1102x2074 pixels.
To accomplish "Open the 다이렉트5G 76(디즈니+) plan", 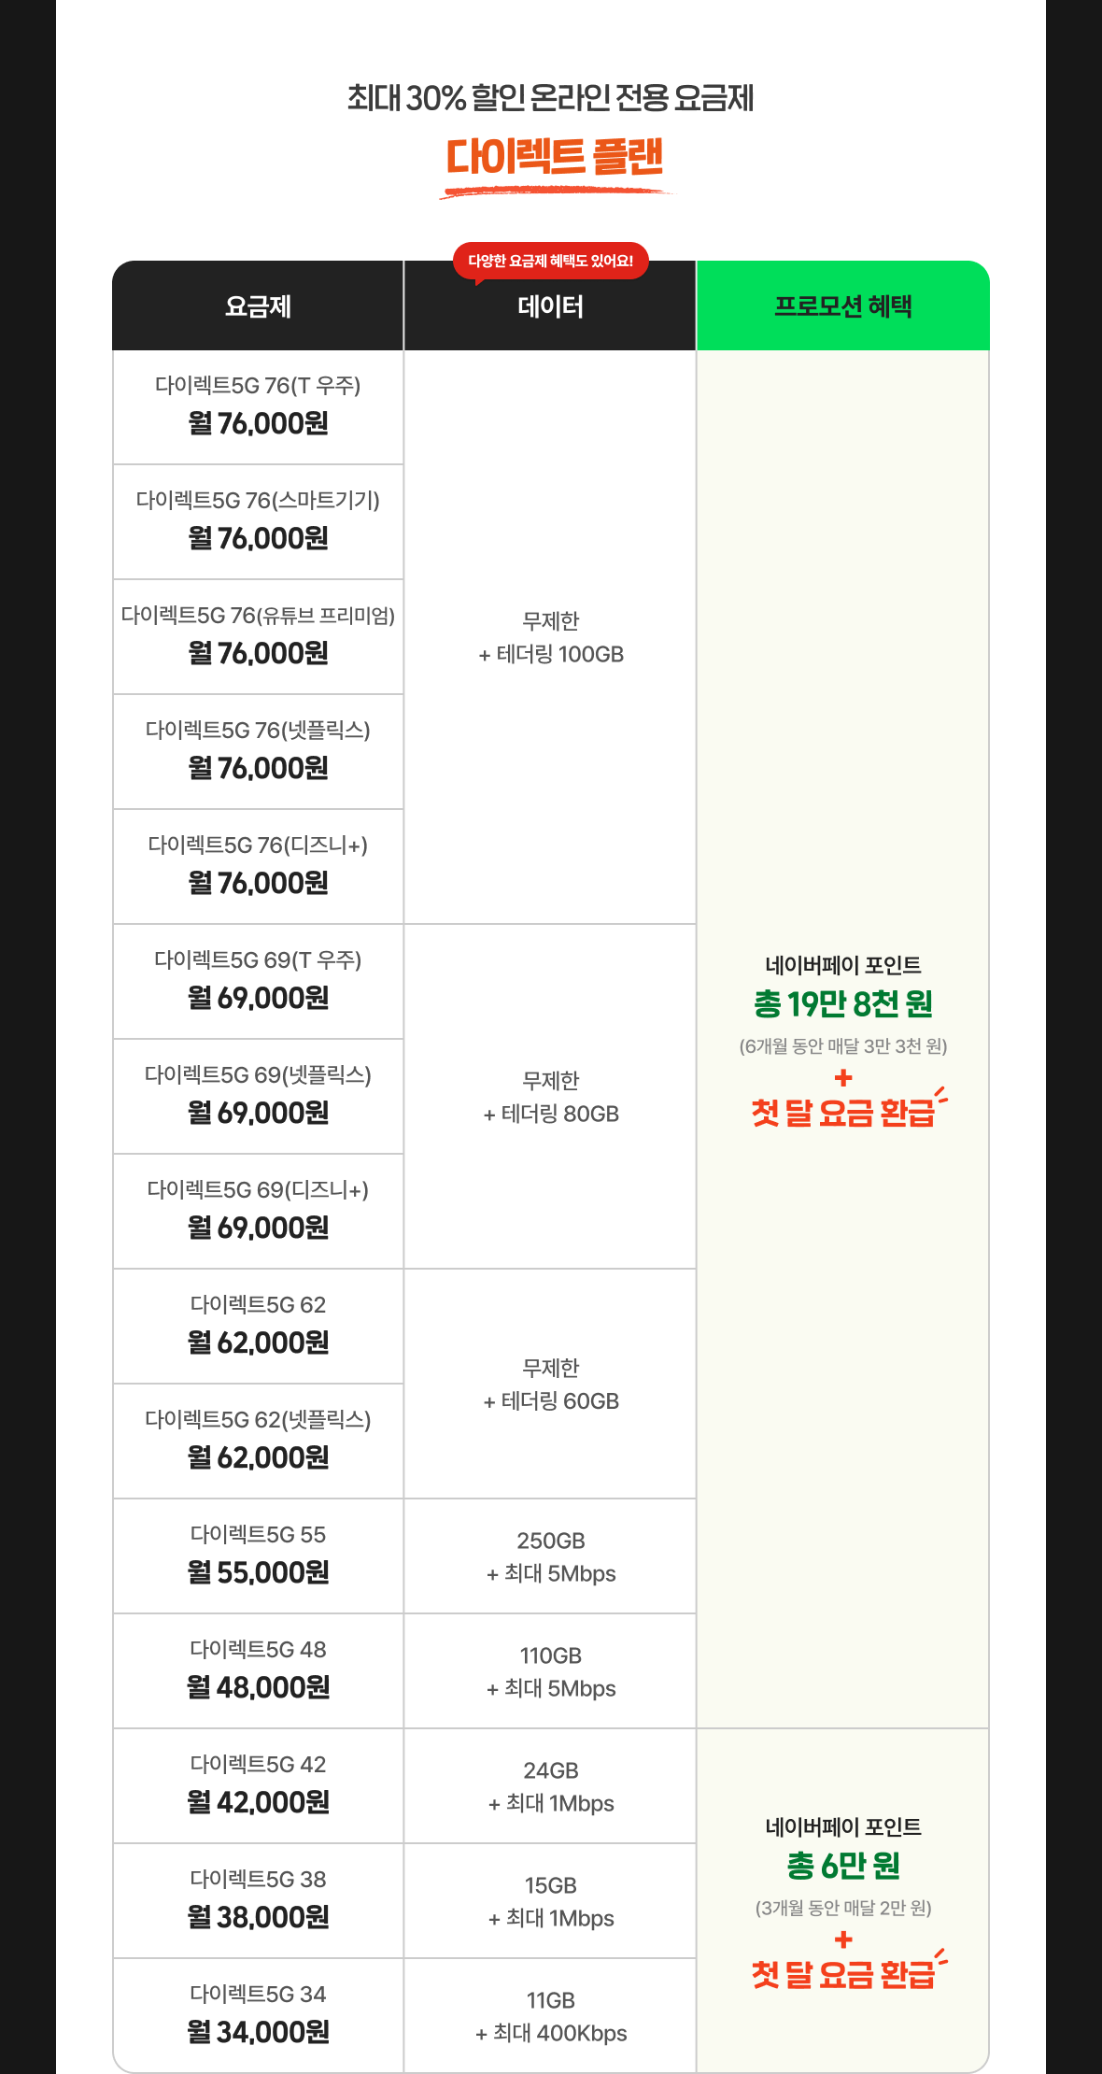I will pyautogui.click(x=258, y=866).
